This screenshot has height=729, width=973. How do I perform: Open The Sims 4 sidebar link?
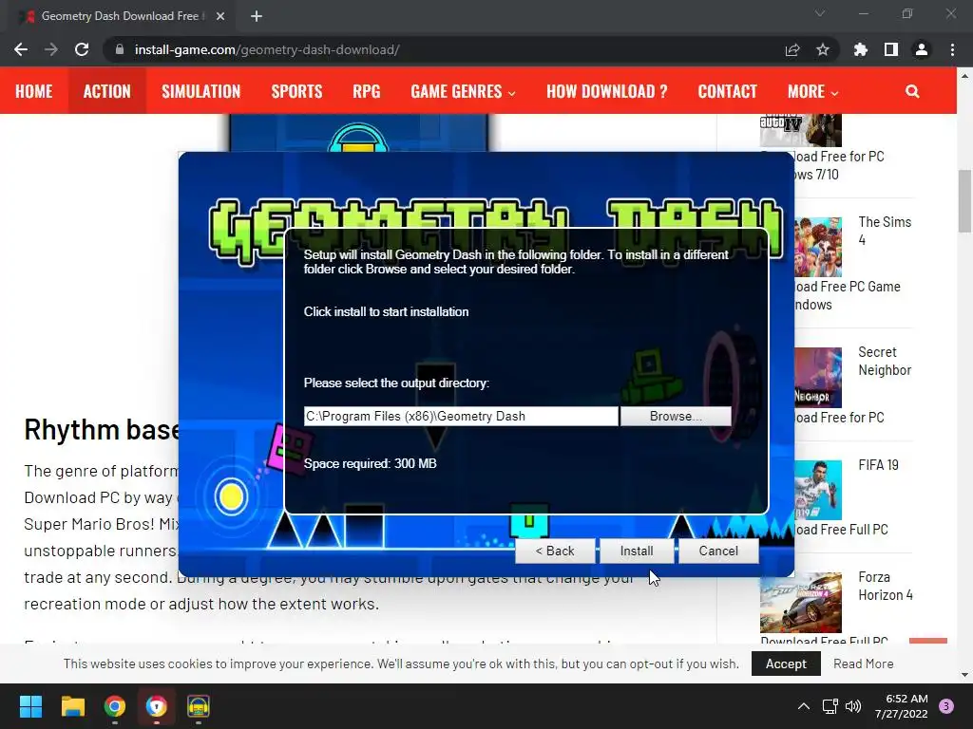coord(885,231)
